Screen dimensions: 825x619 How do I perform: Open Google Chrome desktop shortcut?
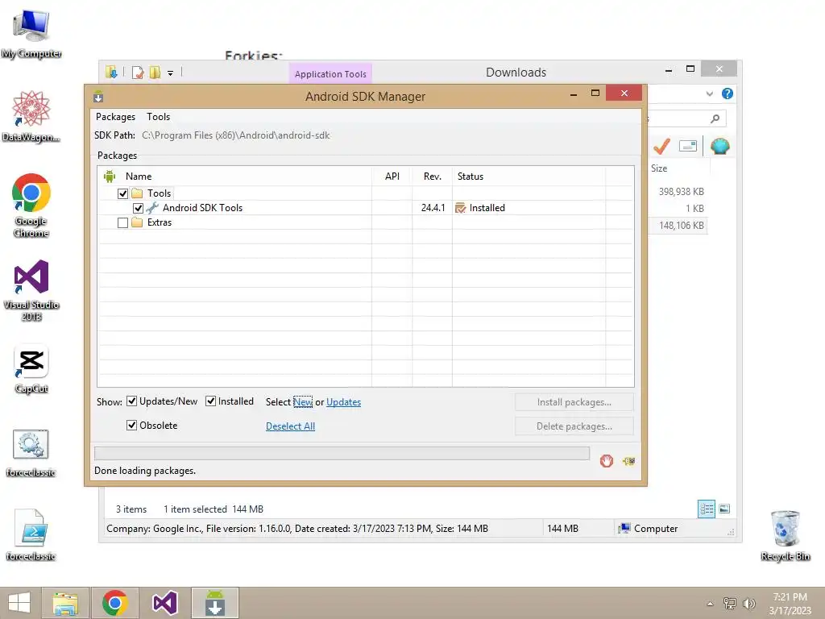point(31,206)
